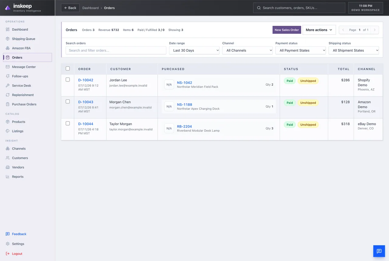
Task: Click the Dashboard grid icon in sidebar
Action: tap(8, 29)
